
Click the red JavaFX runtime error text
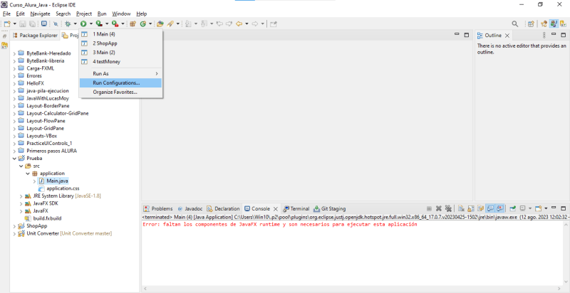tap(279, 225)
